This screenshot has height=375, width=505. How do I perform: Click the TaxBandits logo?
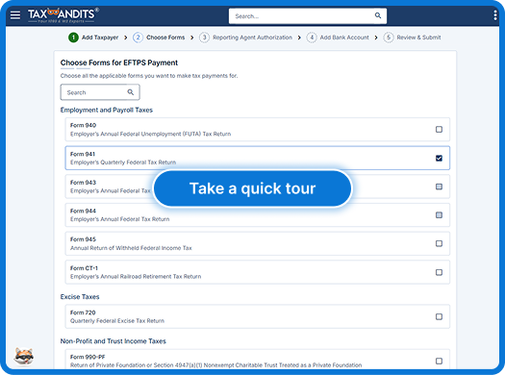(63, 15)
